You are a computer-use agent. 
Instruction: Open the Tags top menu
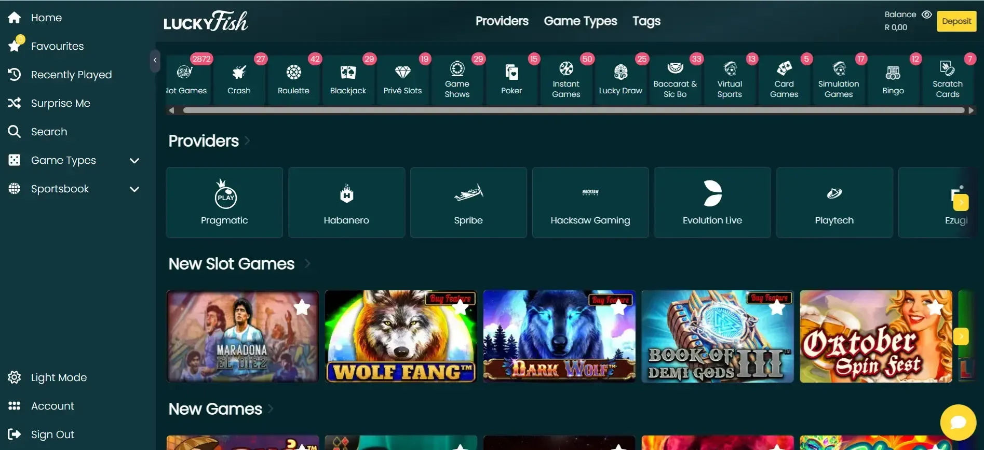click(x=646, y=21)
